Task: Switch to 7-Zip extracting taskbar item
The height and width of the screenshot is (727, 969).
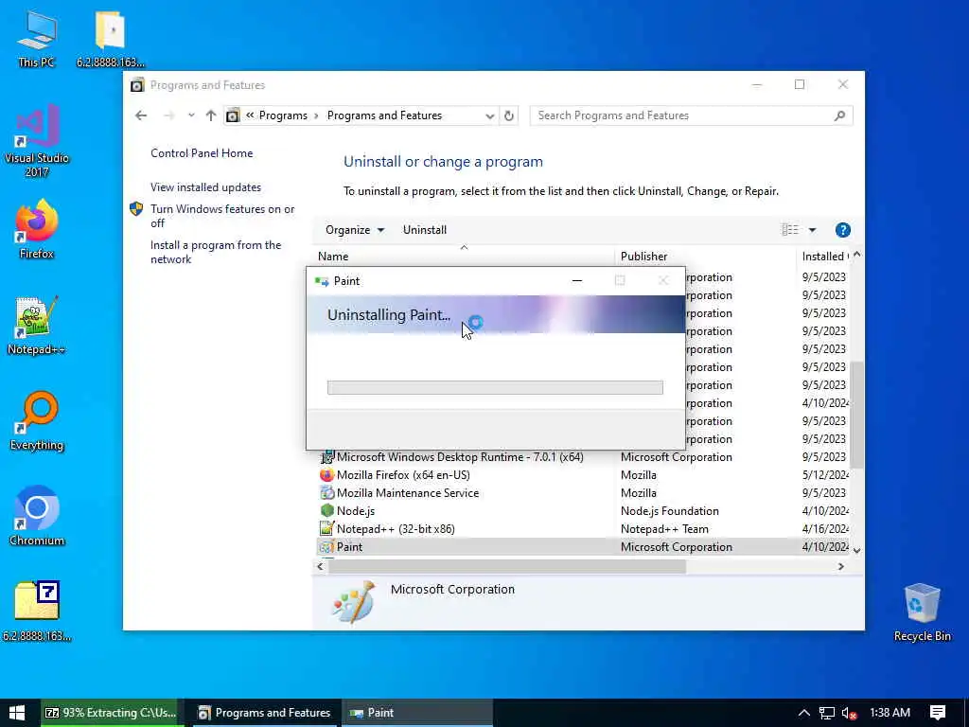Action: (110, 713)
